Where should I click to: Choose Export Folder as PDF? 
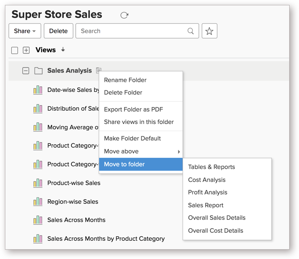(133, 109)
